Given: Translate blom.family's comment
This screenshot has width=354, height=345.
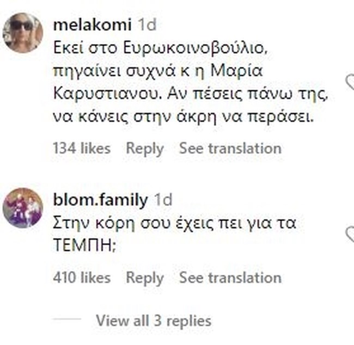Looking at the screenshot, I should pos(230,278).
